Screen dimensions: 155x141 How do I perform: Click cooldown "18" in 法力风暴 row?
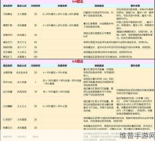pyautogui.click(x=35, y=92)
